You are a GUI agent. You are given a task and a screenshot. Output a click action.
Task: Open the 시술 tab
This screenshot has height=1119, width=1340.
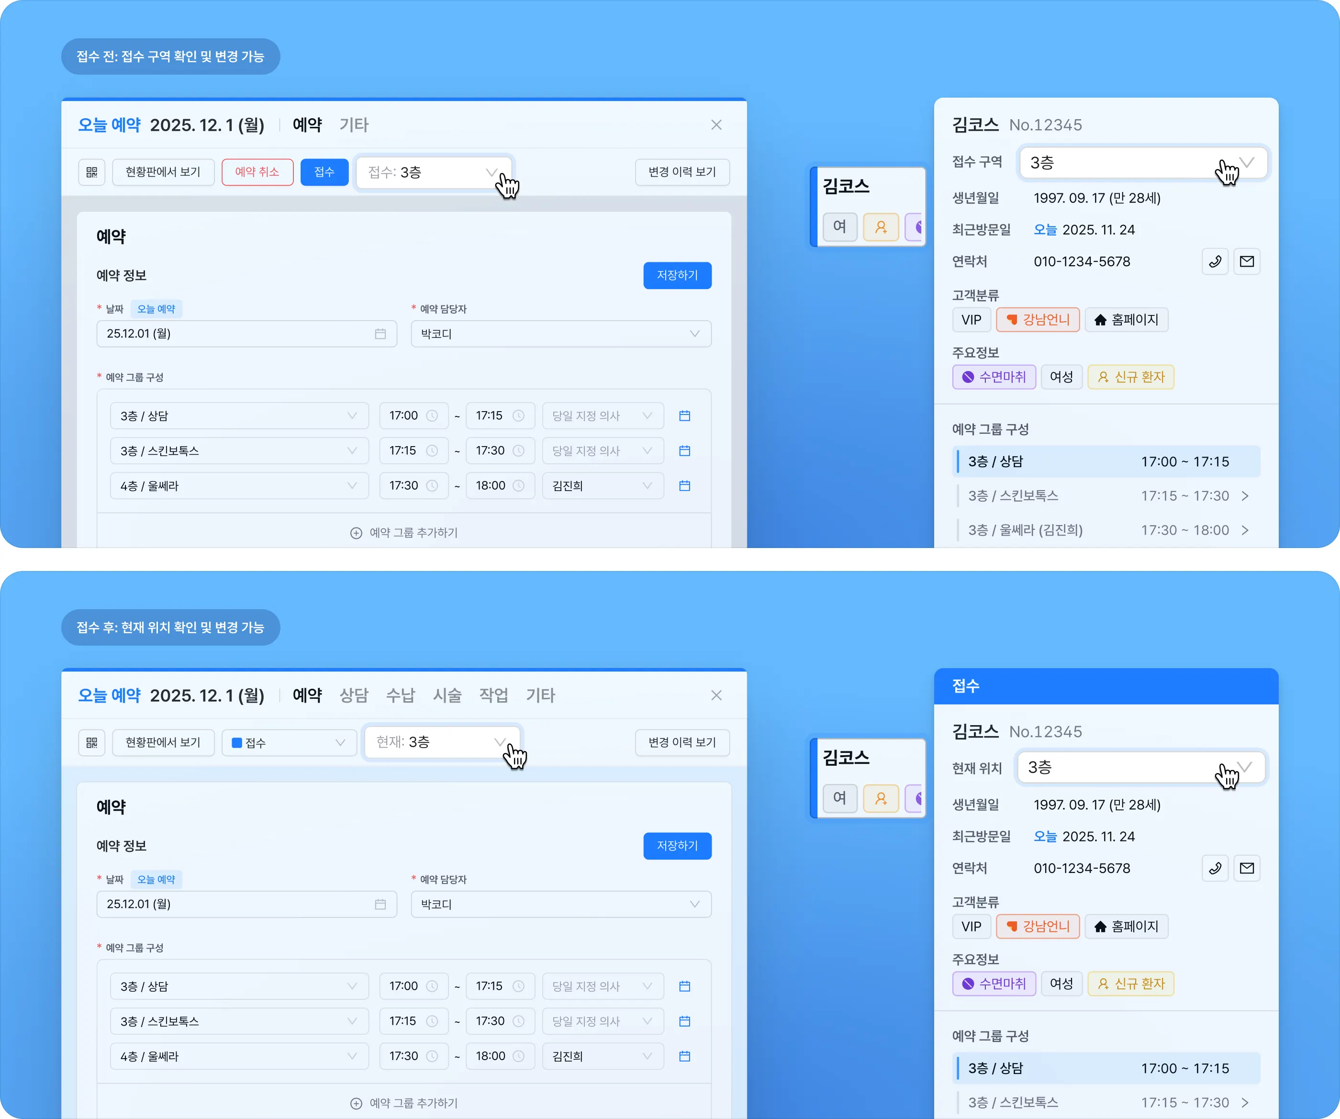click(x=447, y=695)
